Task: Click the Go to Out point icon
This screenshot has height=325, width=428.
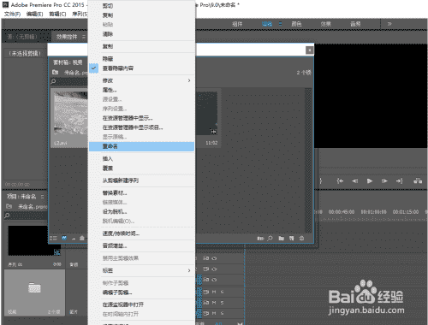Action: (x=400, y=180)
